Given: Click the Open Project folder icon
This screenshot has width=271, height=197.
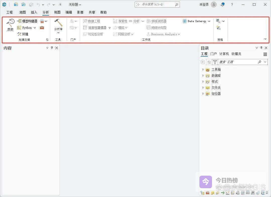Looking at the screenshot, I should pos(23,5).
